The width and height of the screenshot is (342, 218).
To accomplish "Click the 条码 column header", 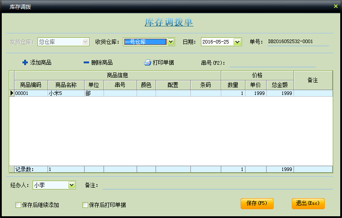I will pos(206,85).
